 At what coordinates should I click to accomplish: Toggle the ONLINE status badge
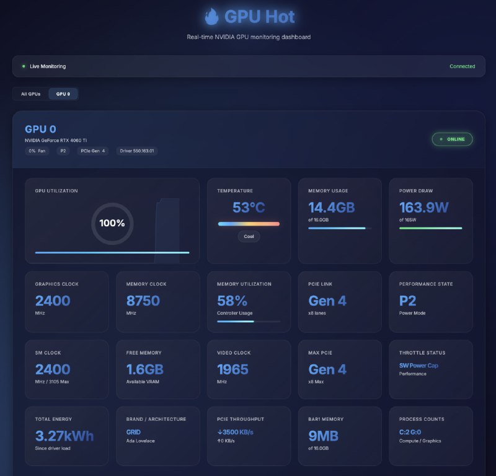(452, 139)
